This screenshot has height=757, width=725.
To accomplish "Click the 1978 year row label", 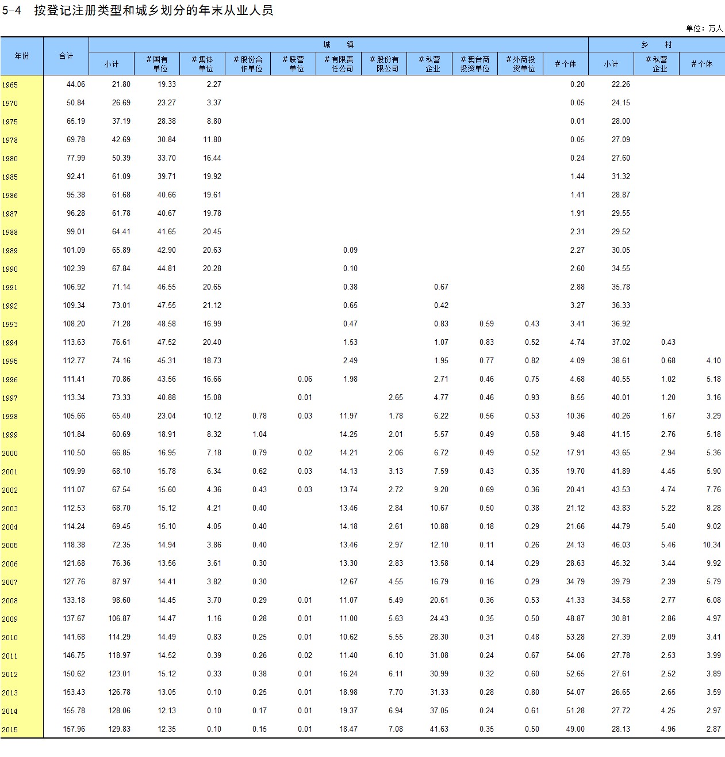I will coord(10,140).
